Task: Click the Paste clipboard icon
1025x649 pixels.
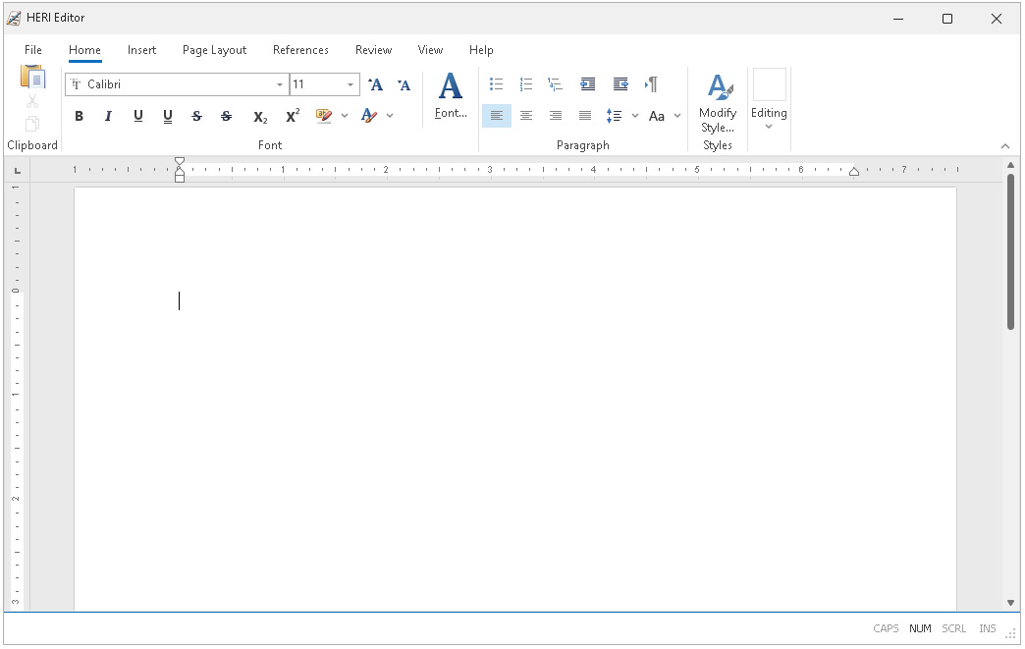Action: coord(32,77)
